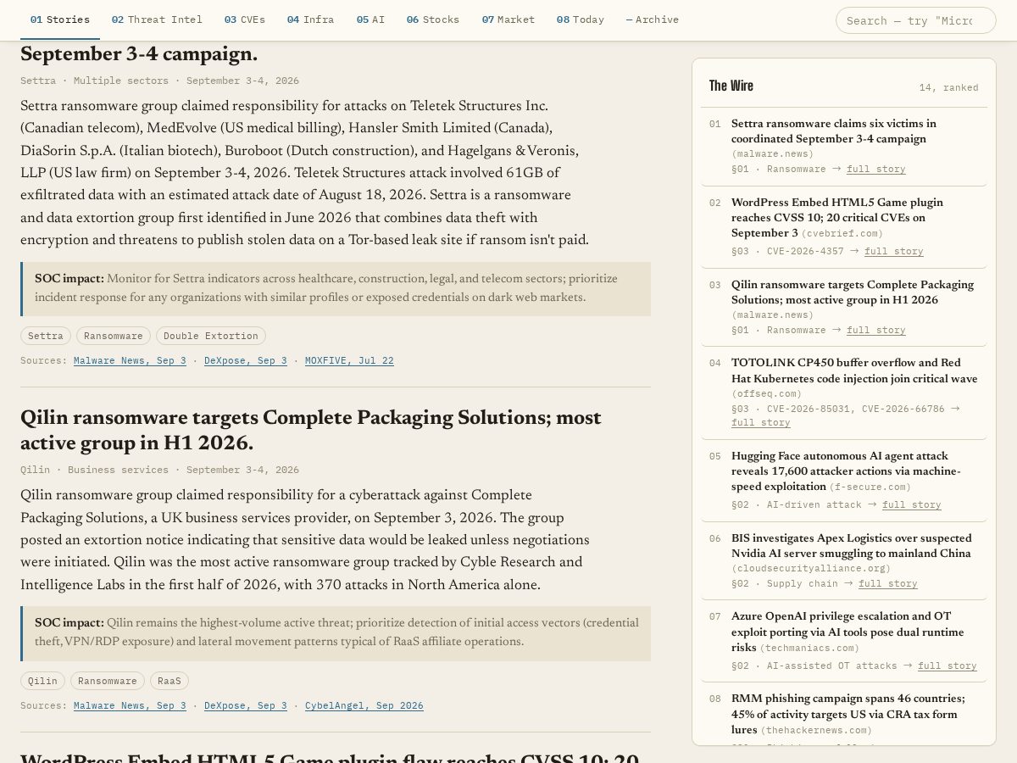
Task: Open DeXpose source under the Settra story
Action: click(246, 360)
